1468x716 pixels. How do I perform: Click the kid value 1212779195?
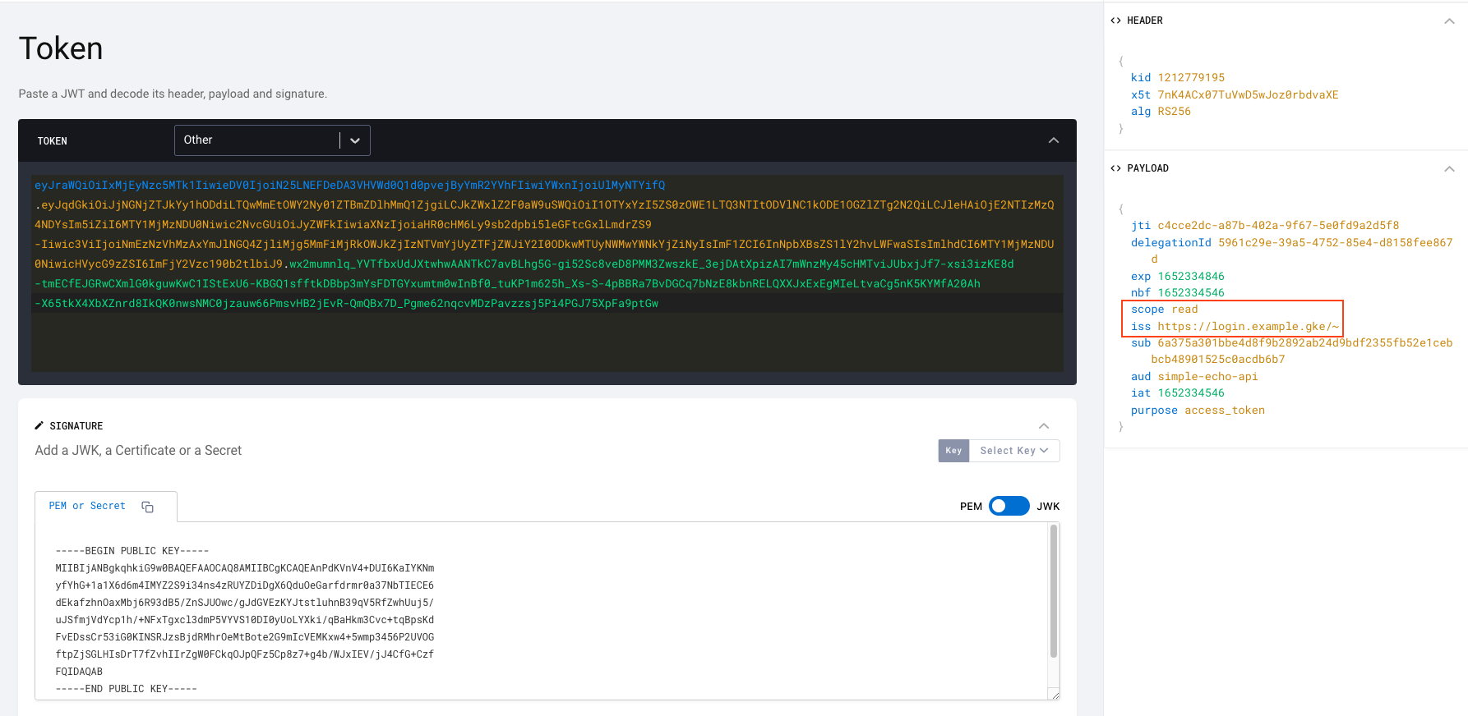(x=1191, y=78)
